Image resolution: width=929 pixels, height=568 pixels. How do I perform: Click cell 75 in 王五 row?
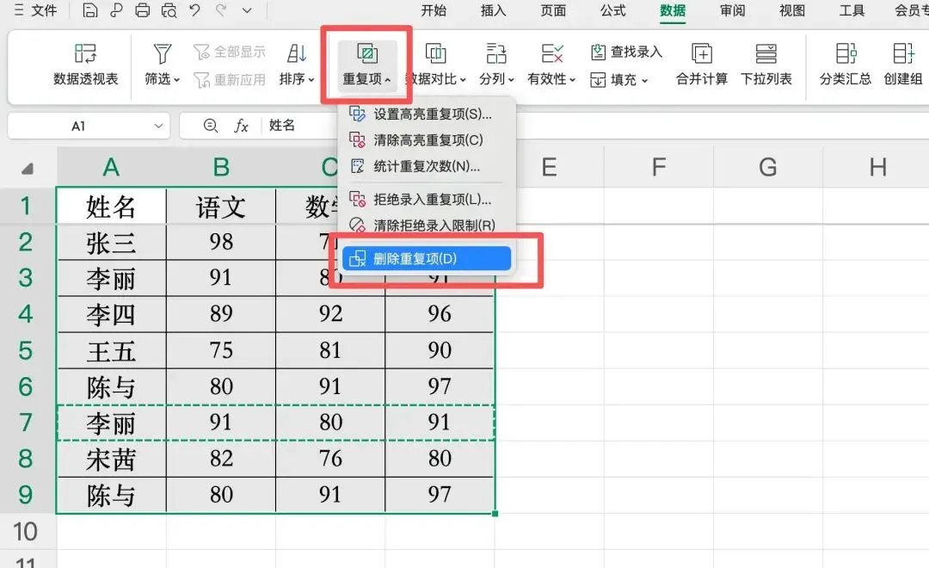tap(221, 350)
